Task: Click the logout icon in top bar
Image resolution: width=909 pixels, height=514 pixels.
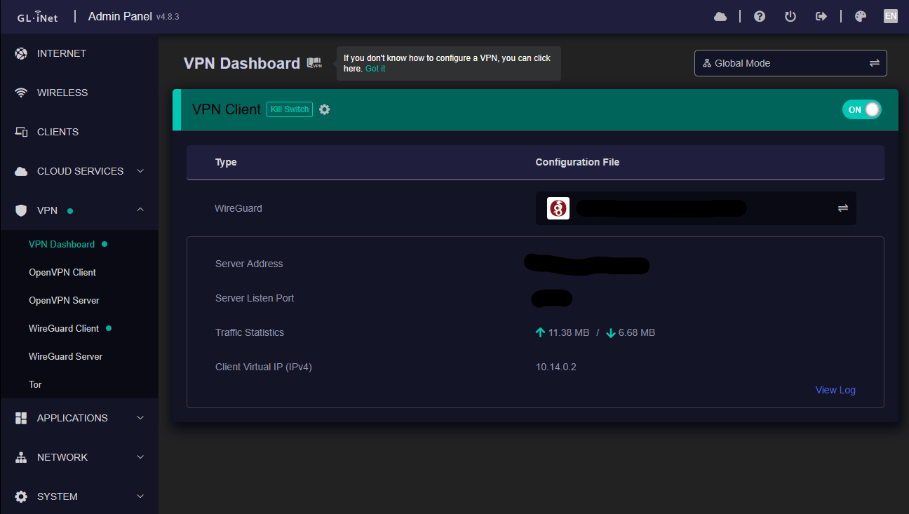Action: pyautogui.click(x=821, y=16)
